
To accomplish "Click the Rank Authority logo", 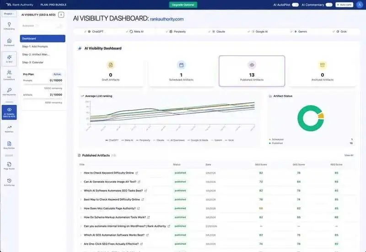I will (x=20, y=5).
